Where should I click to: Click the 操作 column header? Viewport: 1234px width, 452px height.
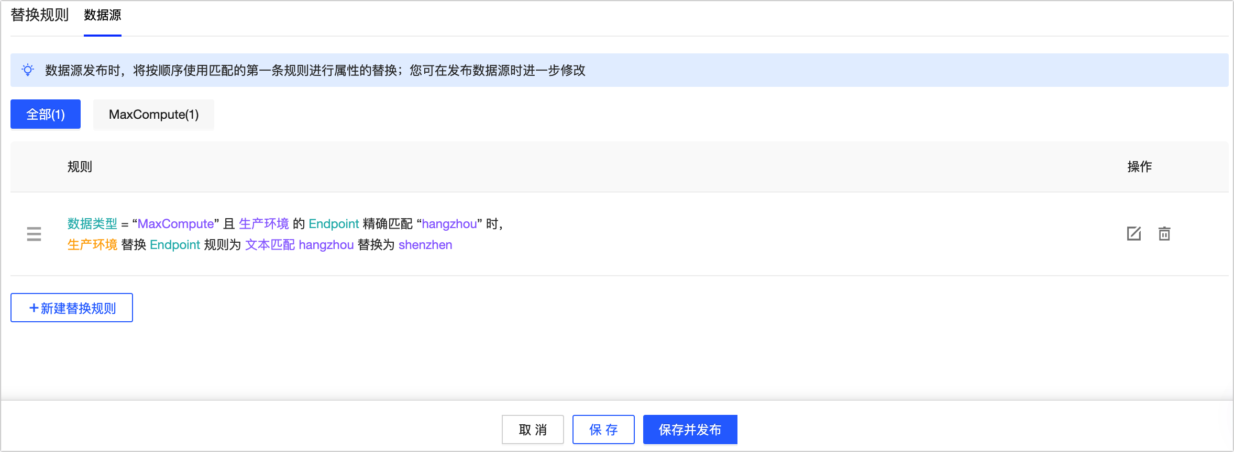coord(1140,166)
